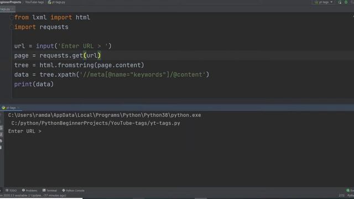Click on 'html.fromstring(page.content)' code
354x199 pixels.
click(x=92, y=65)
